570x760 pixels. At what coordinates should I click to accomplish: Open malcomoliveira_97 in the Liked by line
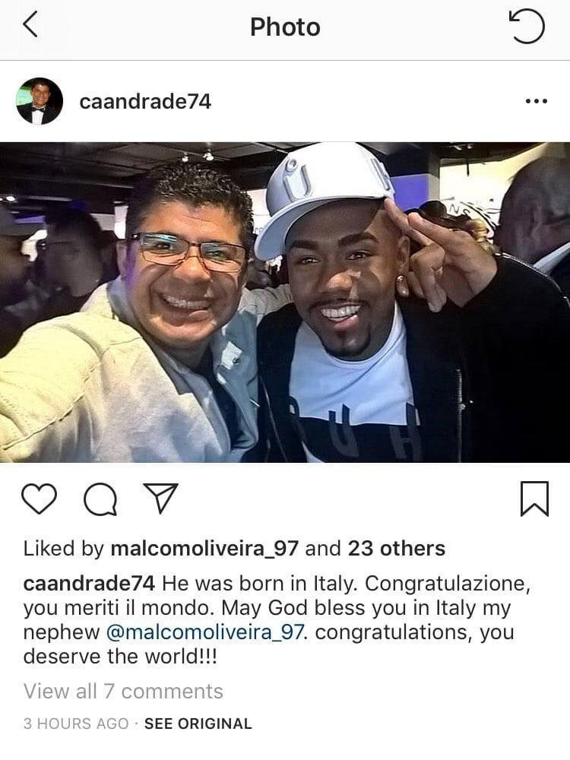point(204,549)
